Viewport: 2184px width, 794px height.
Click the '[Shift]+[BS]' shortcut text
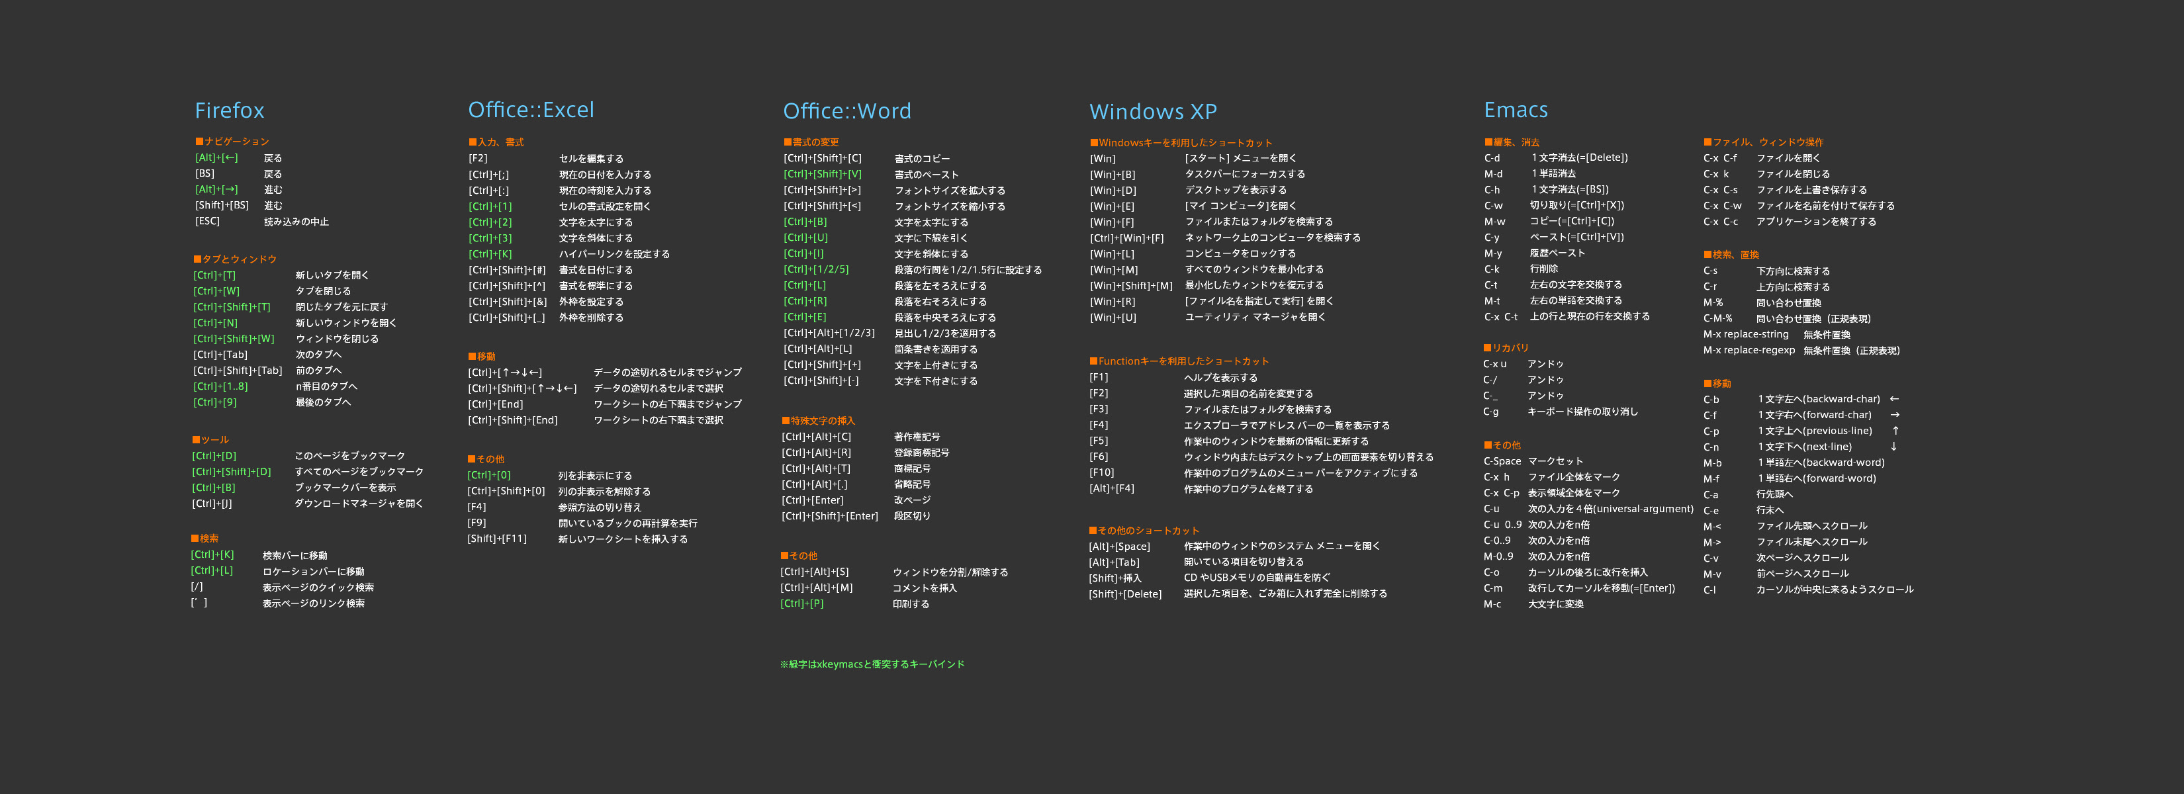coord(222,205)
